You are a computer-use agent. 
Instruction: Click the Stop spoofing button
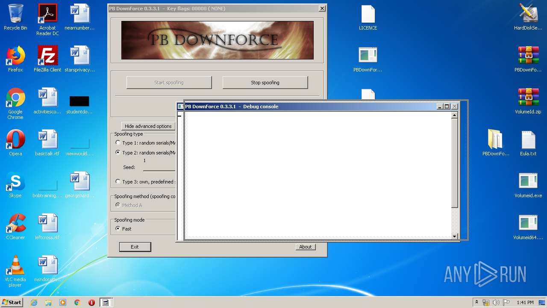[x=265, y=83]
